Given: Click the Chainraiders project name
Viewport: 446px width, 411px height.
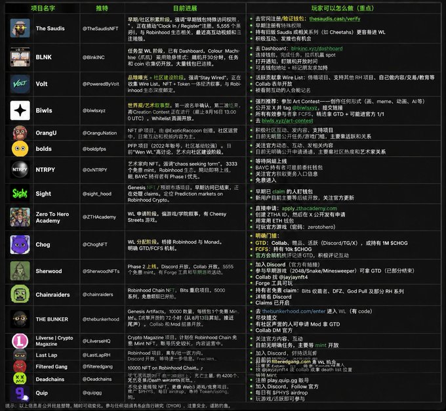Looking at the screenshot, I should (52, 295).
